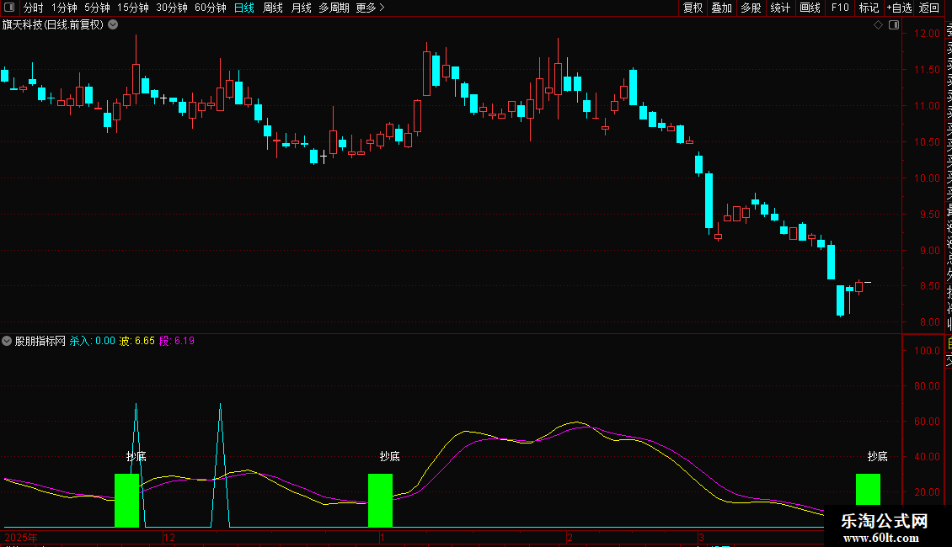
Task: Click the 段: 6.19 indicator value
Action: pyautogui.click(x=177, y=341)
